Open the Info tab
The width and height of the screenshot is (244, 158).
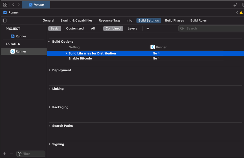pyautogui.click(x=129, y=20)
